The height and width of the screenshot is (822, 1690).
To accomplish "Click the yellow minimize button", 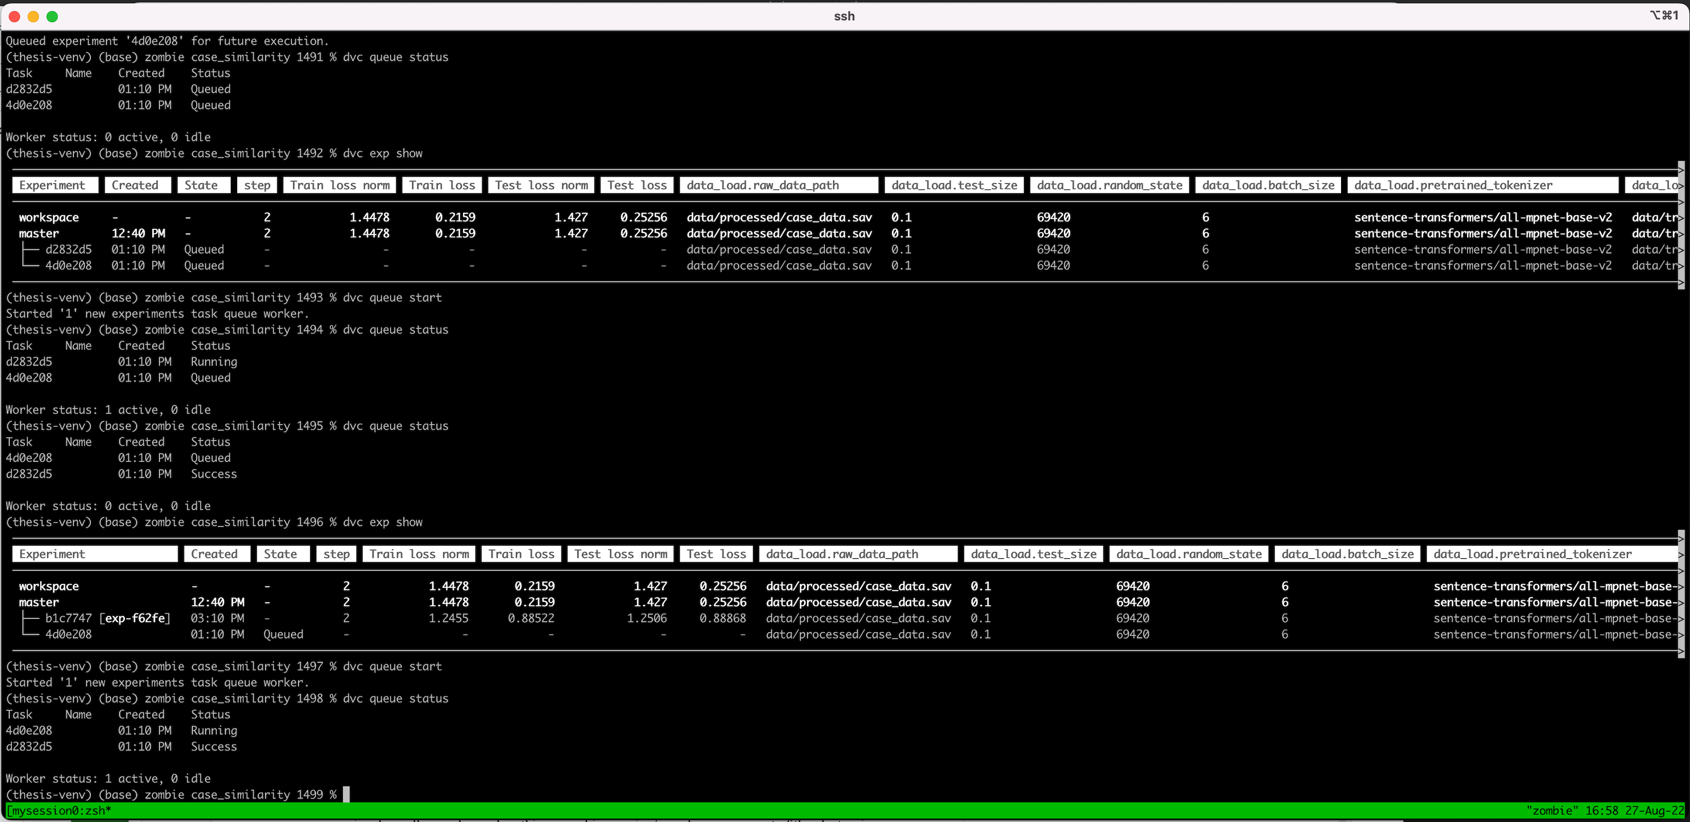I will (33, 16).
